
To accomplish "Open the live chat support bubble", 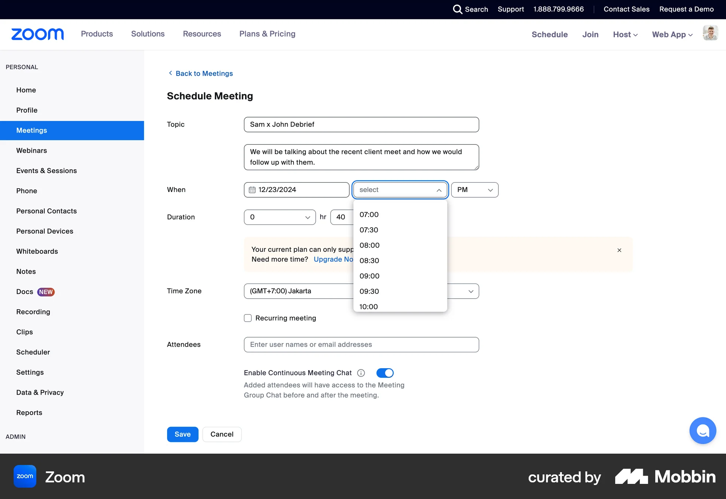I will [702, 431].
